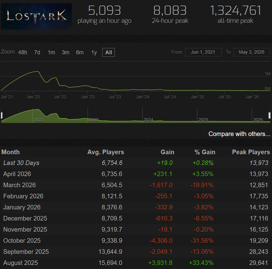The width and height of the screenshot is (272, 269).
Task: Edit the To date field
Action: [252, 52]
